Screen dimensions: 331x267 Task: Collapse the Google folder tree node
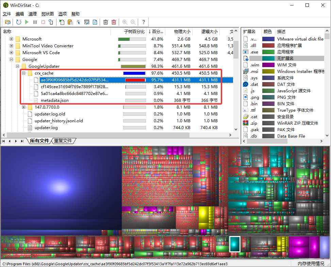coord(12,60)
